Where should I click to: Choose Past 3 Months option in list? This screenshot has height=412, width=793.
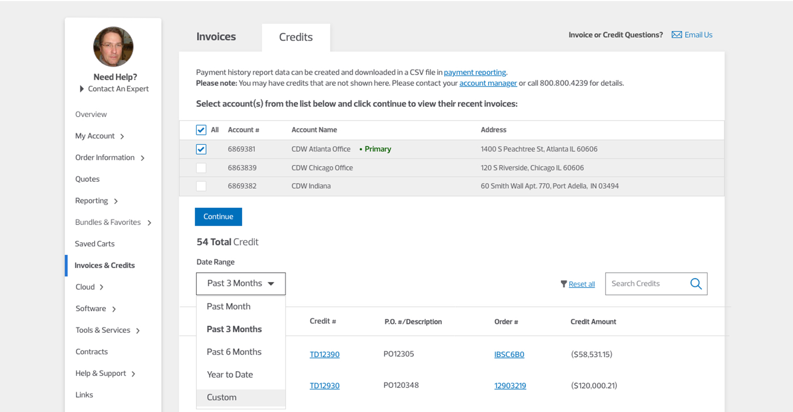241,329
